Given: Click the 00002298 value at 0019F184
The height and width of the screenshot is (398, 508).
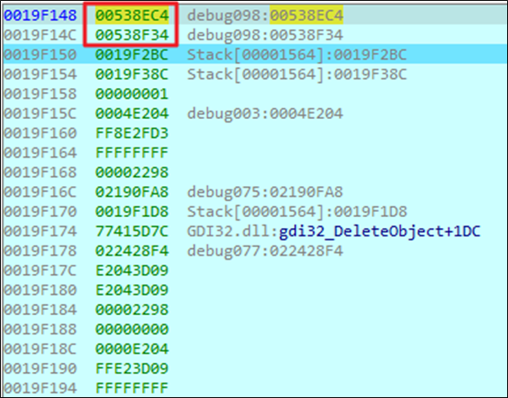Looking at the screenshot, I should click(132, 309).
